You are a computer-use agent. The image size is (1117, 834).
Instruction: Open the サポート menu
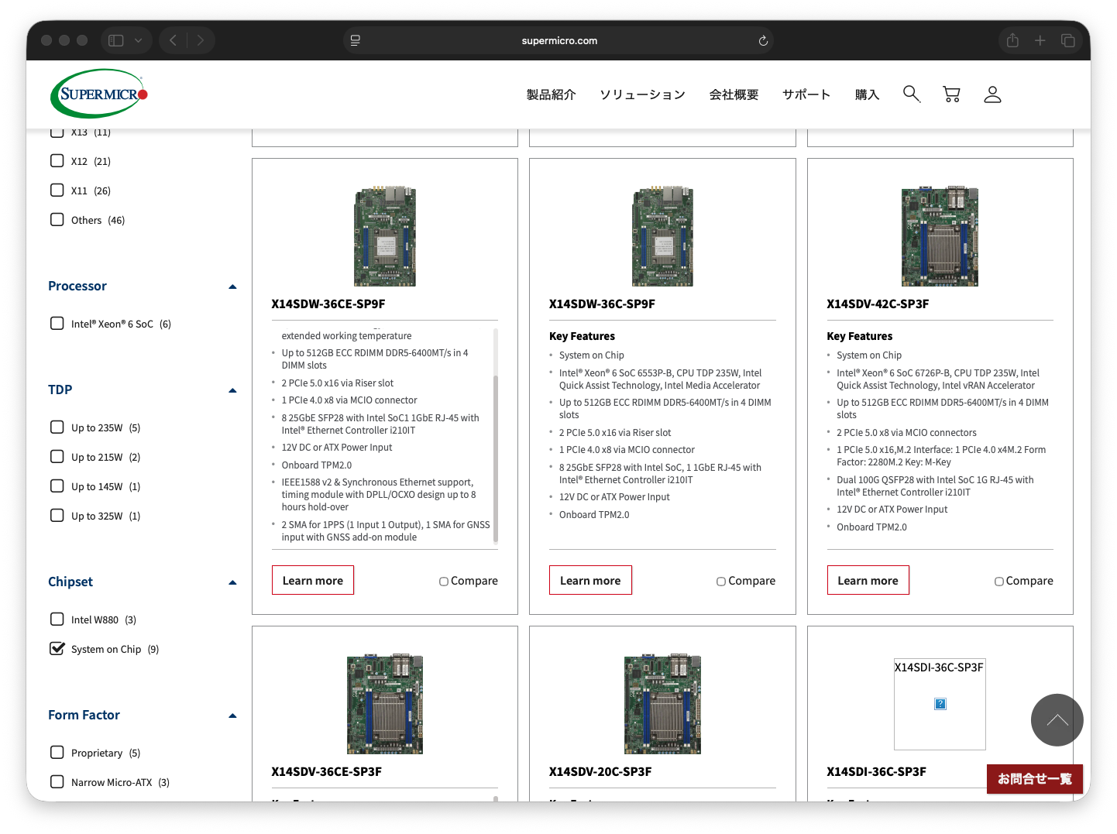click(x=806, y=94)
